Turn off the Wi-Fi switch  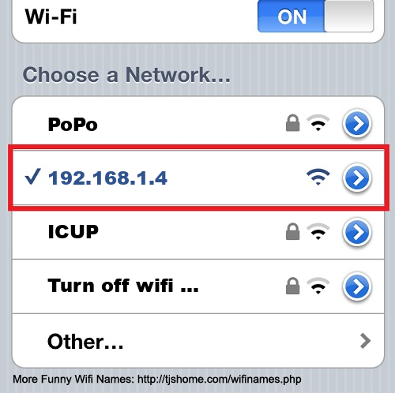[315, 16]
